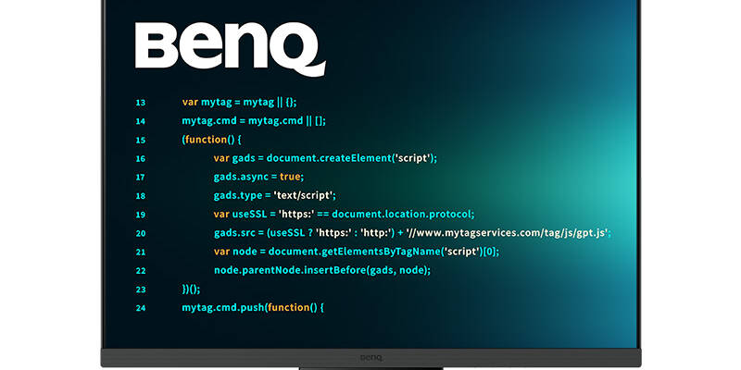
Task: Click the small BenQ logo on monitor bezel
Action: point(372,358)
